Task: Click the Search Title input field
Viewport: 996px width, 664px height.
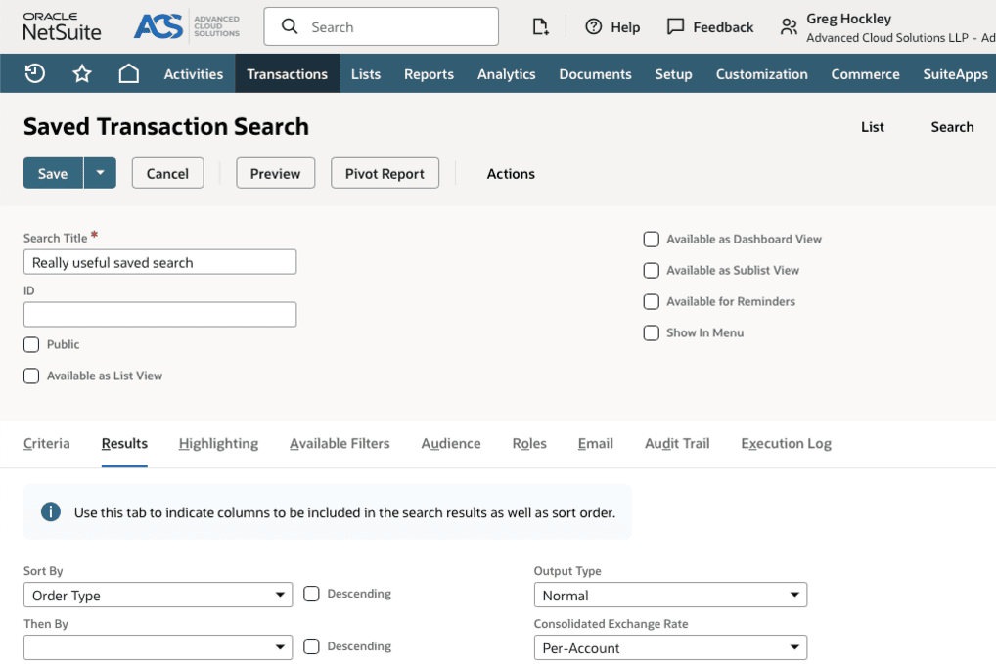Action: point(160,262)
